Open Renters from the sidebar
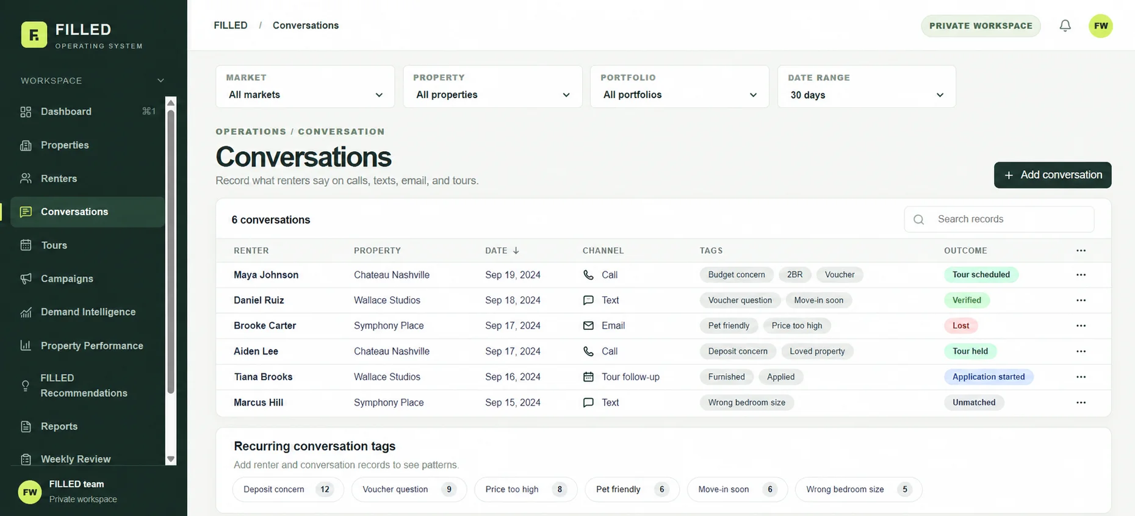The image size is (1135, 516). (87, 179)
